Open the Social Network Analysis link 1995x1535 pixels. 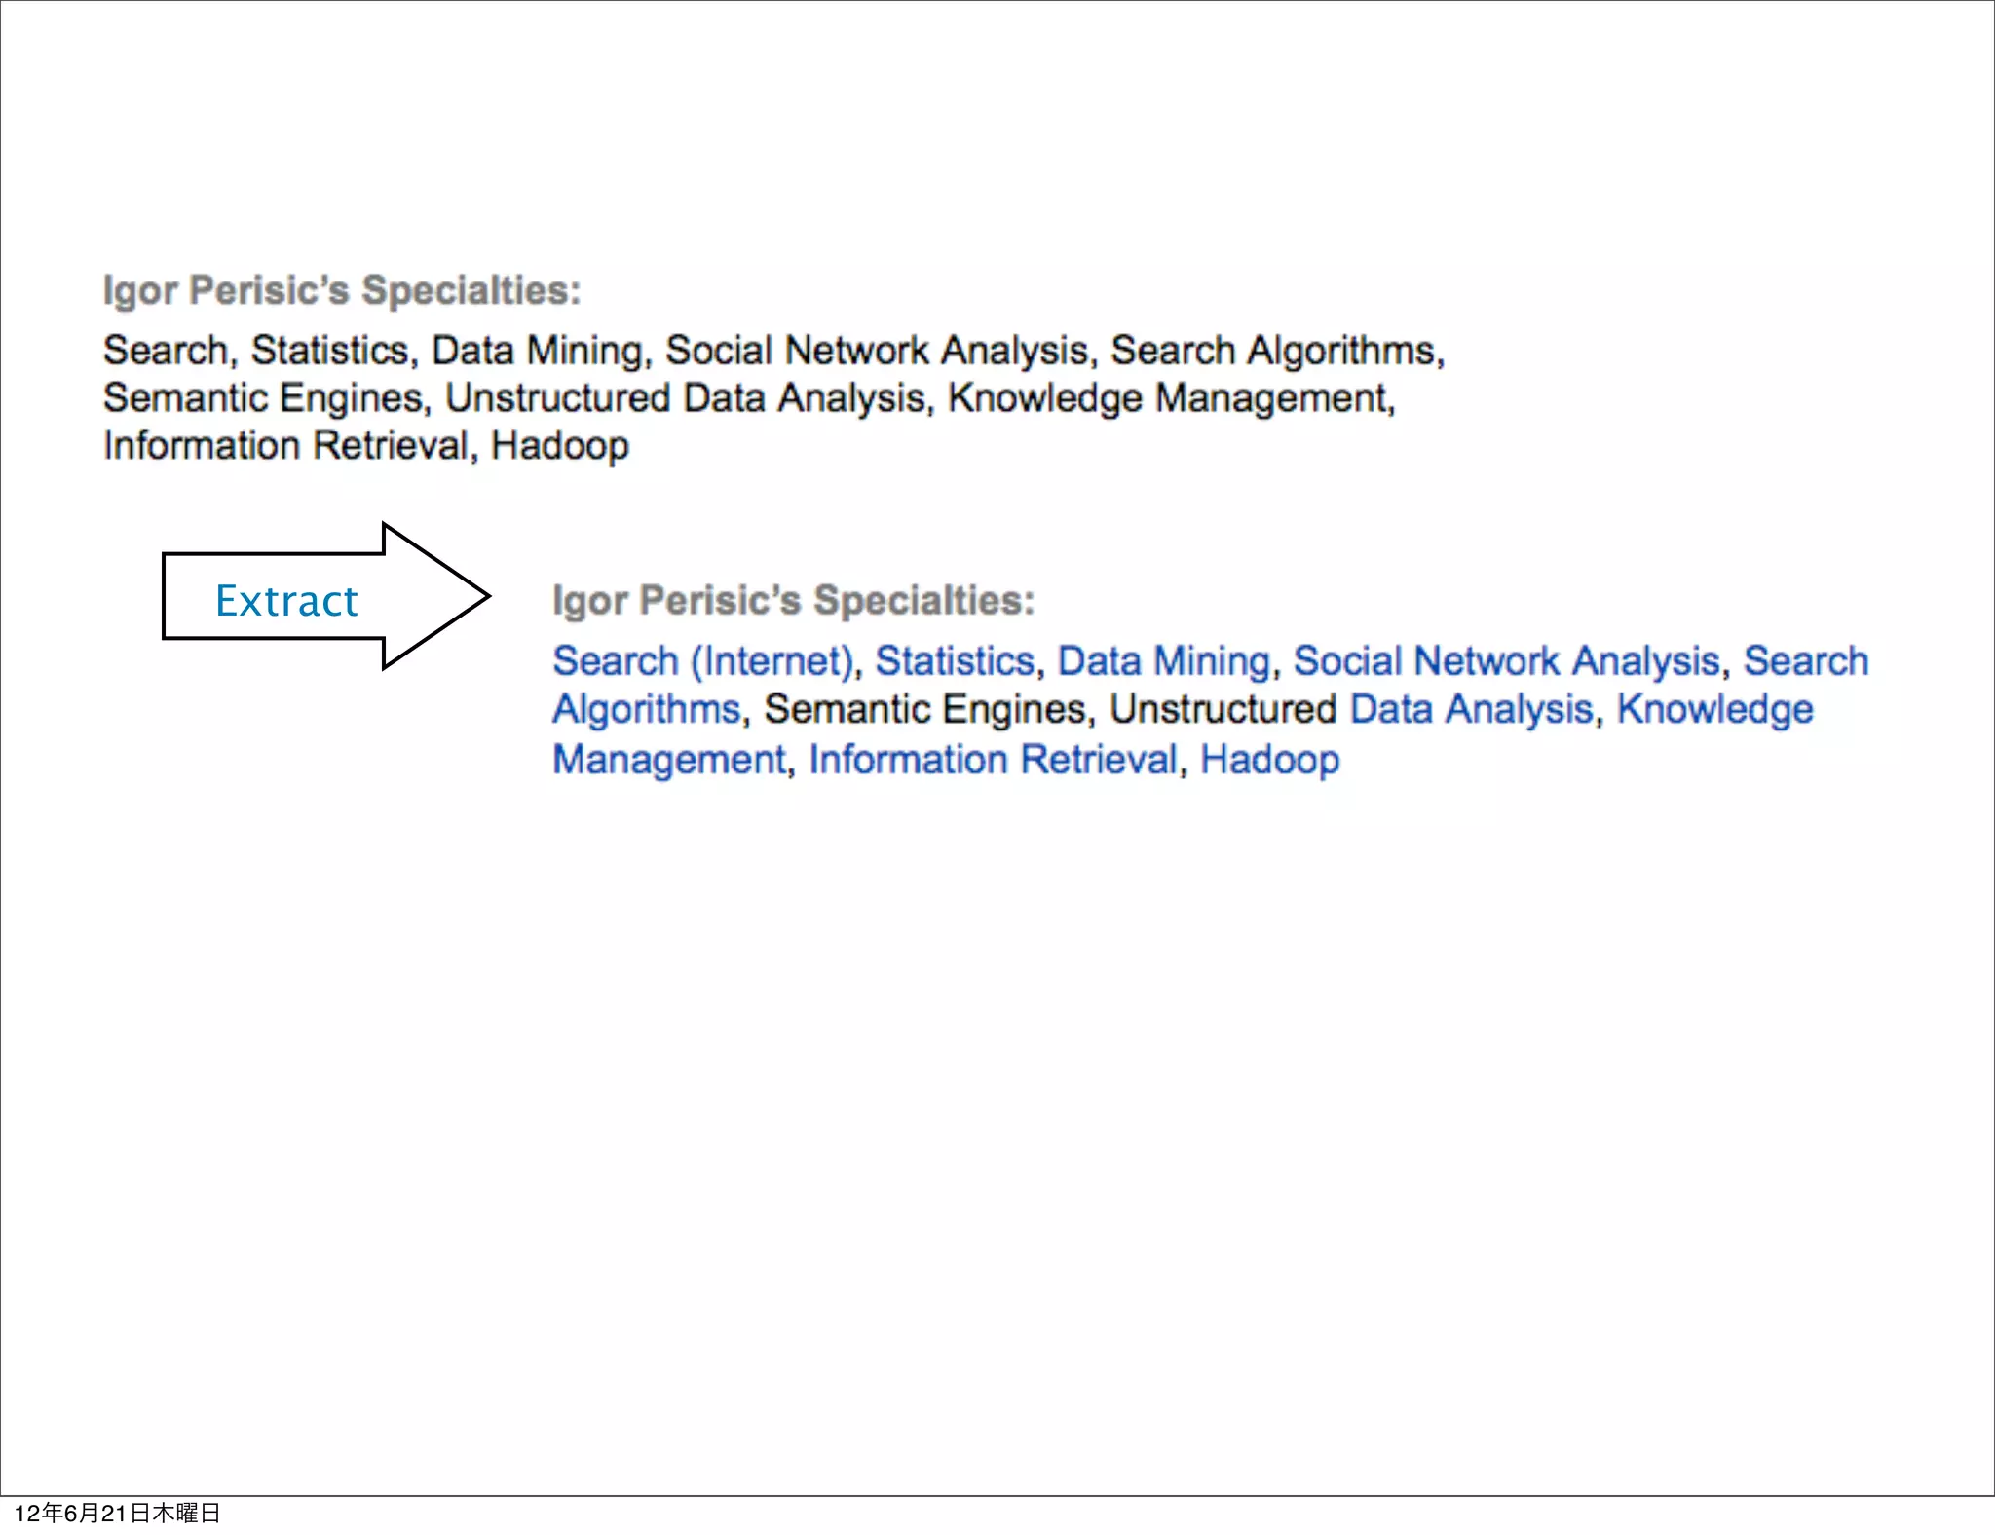click(x=1506, y=661)
